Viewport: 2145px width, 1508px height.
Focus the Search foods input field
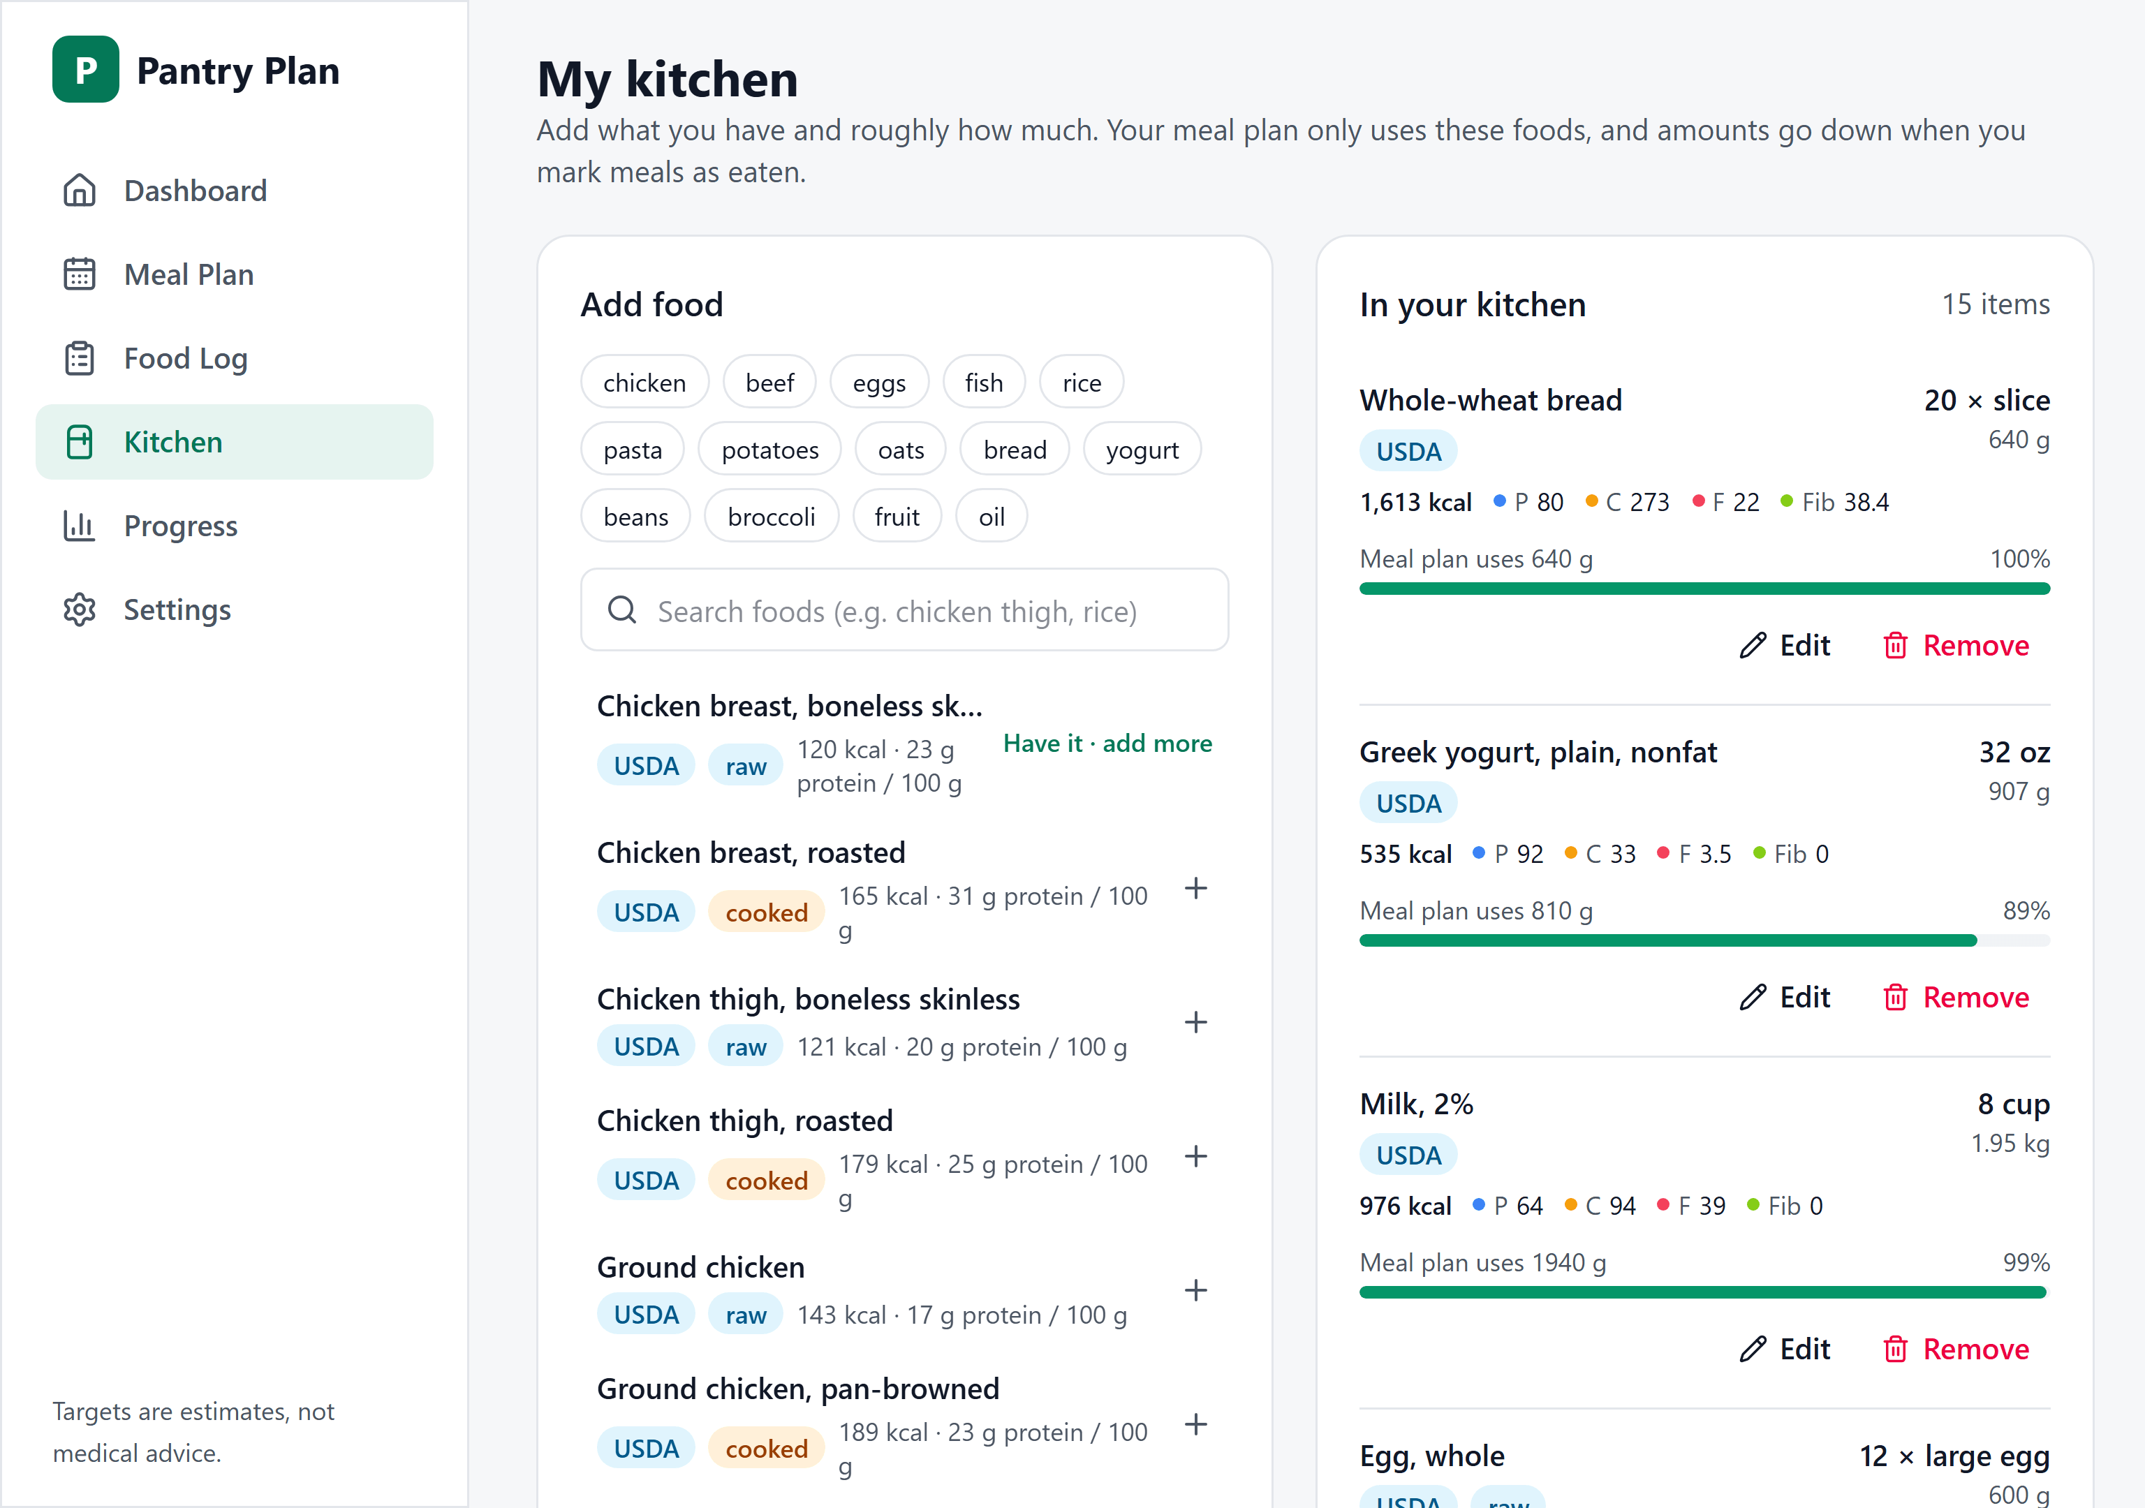(x=904, y=610)
